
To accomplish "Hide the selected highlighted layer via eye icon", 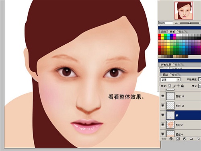I will tap(163, 115).
